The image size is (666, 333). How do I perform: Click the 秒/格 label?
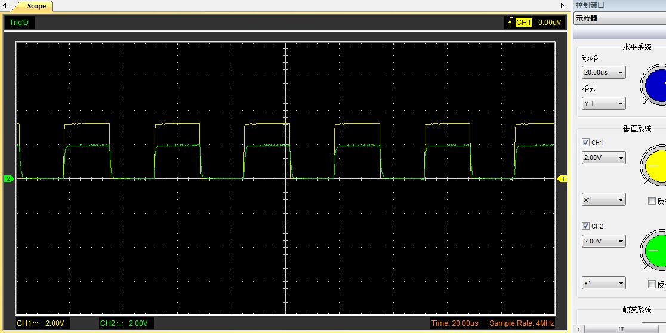coord(590,58)
